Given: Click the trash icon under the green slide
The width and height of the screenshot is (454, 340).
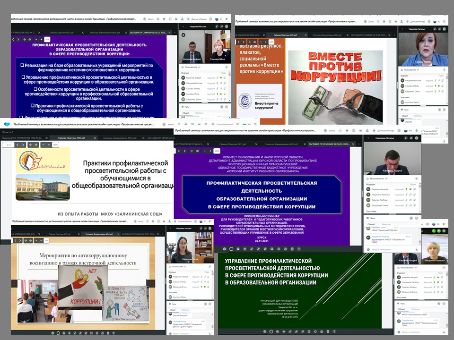Looking at the screenshot, I should tap(328, 331).
